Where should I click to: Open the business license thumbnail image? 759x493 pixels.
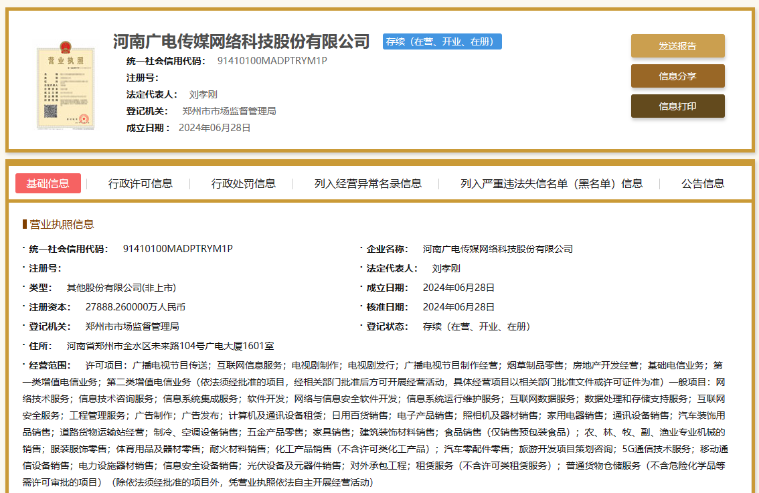[x=66, y=85]
